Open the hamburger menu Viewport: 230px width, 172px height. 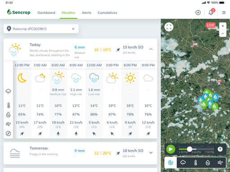click(224, 13)
